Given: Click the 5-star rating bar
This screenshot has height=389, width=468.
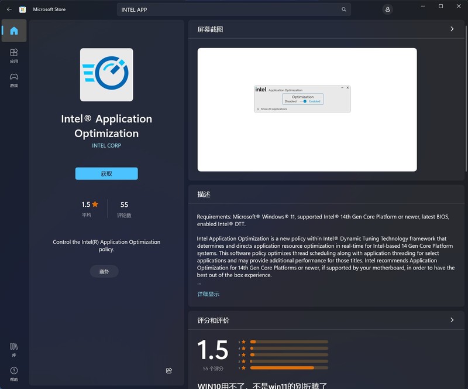Looking at the screenshot, I should pos(289,342).
